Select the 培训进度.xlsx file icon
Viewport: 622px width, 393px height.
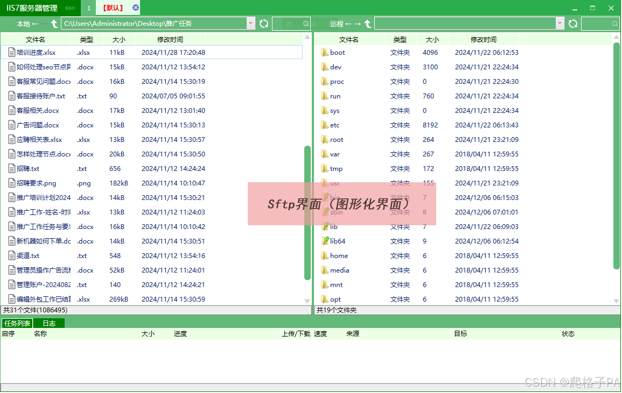pos(12,52)
